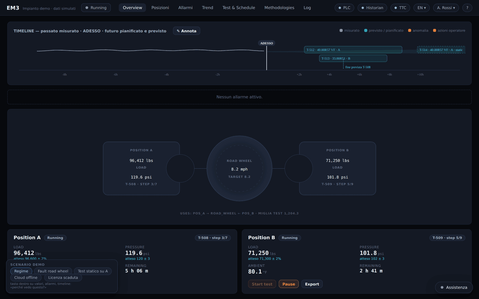Image resolution: width=479 pixels, height=299 pixels.
Task: Go to the Trend tab
Action: click(207, 8)
